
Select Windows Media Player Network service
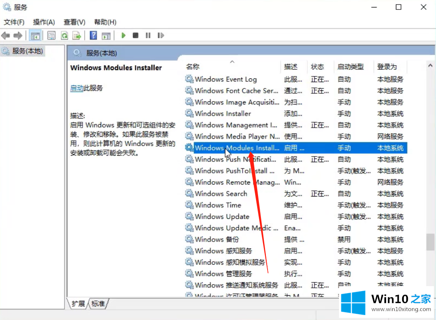point(296,137)
